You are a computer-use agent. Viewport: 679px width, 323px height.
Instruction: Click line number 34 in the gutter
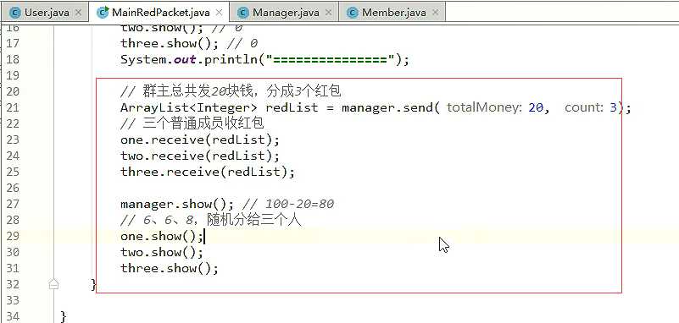pyautogui.click(x=13, y=316)
